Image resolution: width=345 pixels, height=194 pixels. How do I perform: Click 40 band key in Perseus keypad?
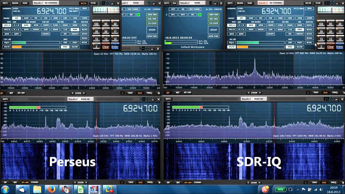pyautogui.click(x=115, y=24)
